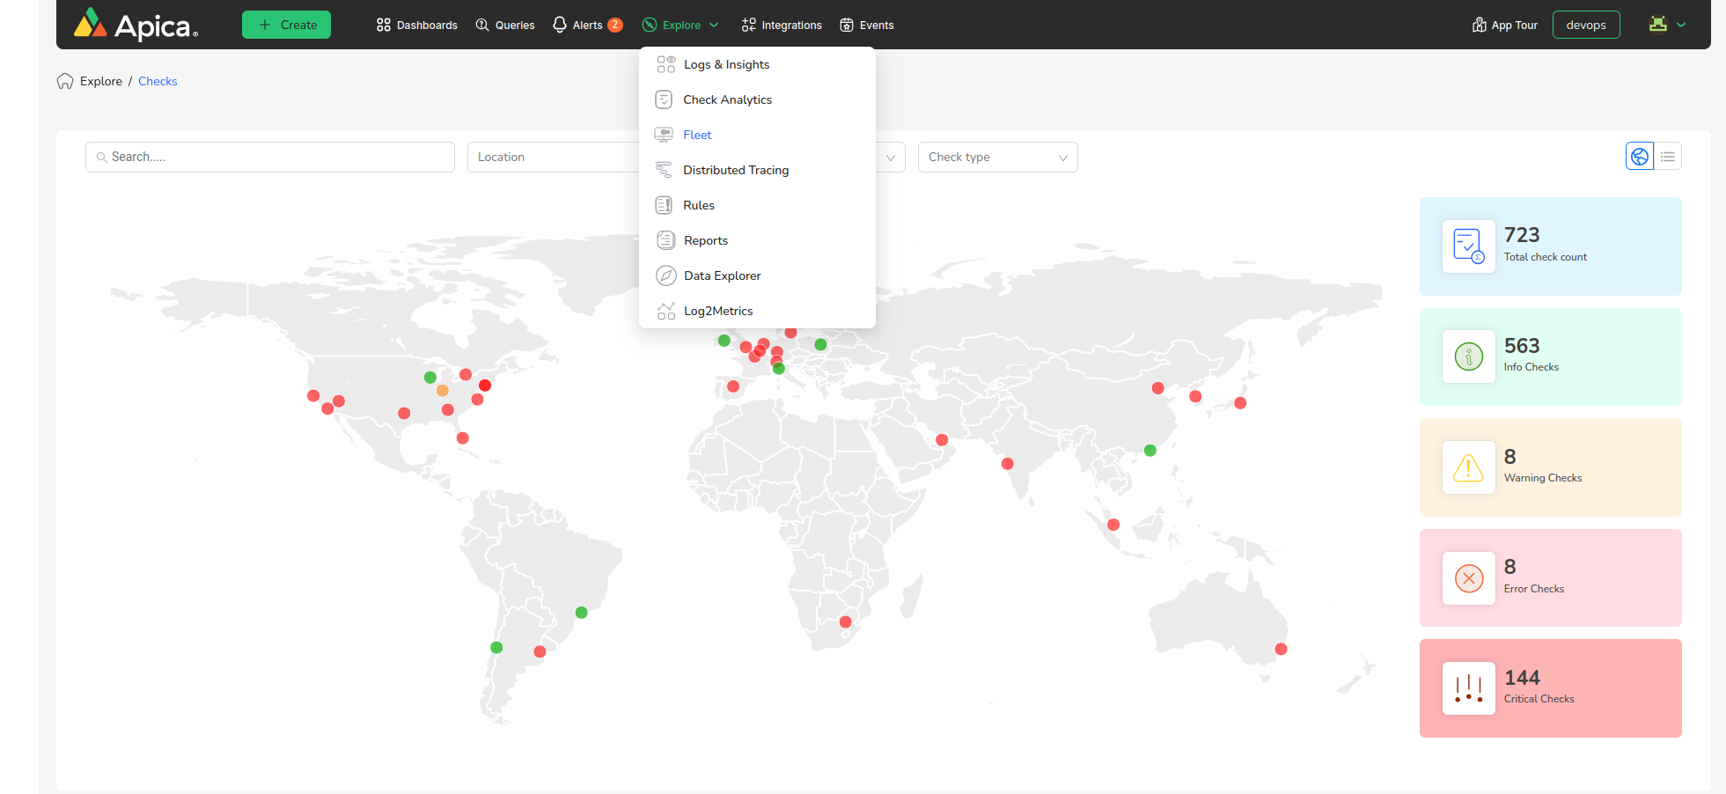The width and height of the screenshot is (1726, 794).
Task: Click the home icon in breadcrumb
Action: (x=65, y=81)
